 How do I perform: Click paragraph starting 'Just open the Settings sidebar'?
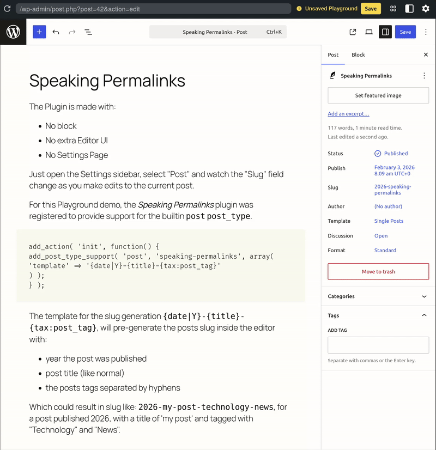(156, 180)
